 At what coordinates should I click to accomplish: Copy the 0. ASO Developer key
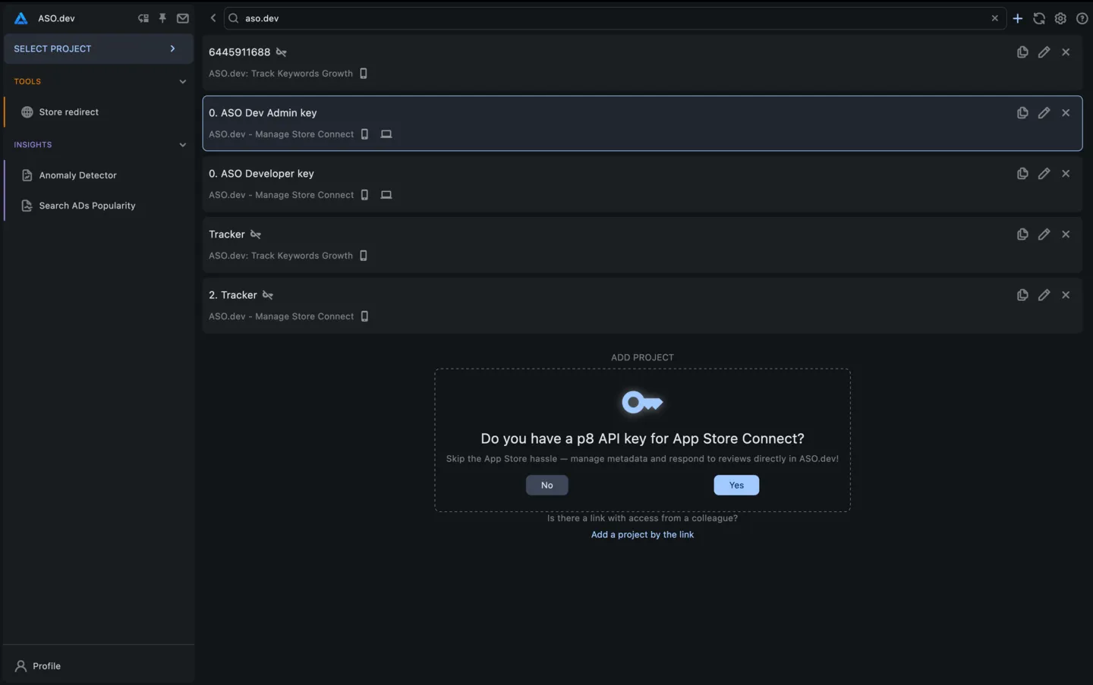tap(1022, 174)
